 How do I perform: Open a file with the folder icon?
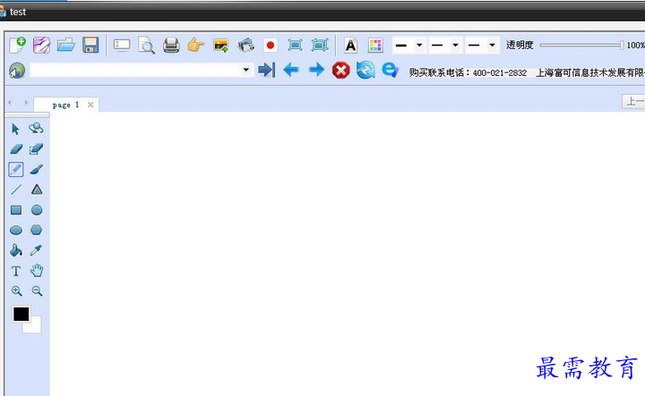[65, 45]
